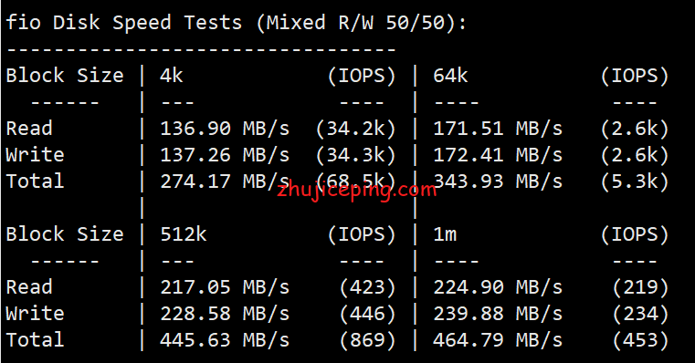Click the 1m total 464.79 MB/s value
The image size is (695, 363).
[x=498, y=340]
